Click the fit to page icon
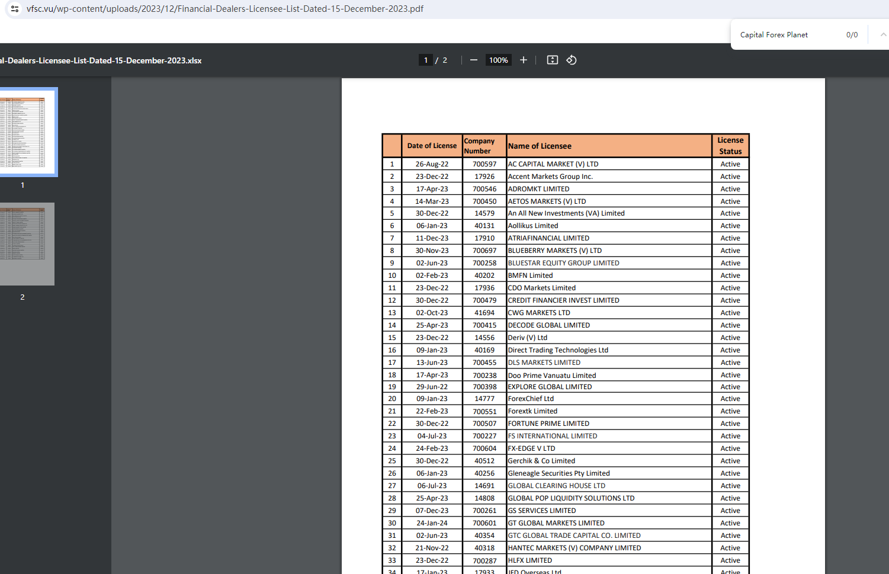 (x=552, y=60)
